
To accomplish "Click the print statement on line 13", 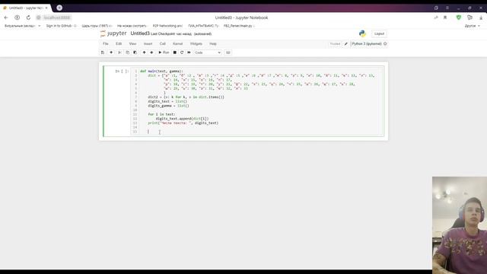I will click(x=183, y=123).
